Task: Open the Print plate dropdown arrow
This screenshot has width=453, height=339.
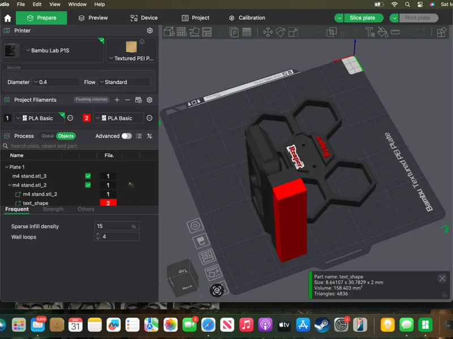Action: pos(394,18)
